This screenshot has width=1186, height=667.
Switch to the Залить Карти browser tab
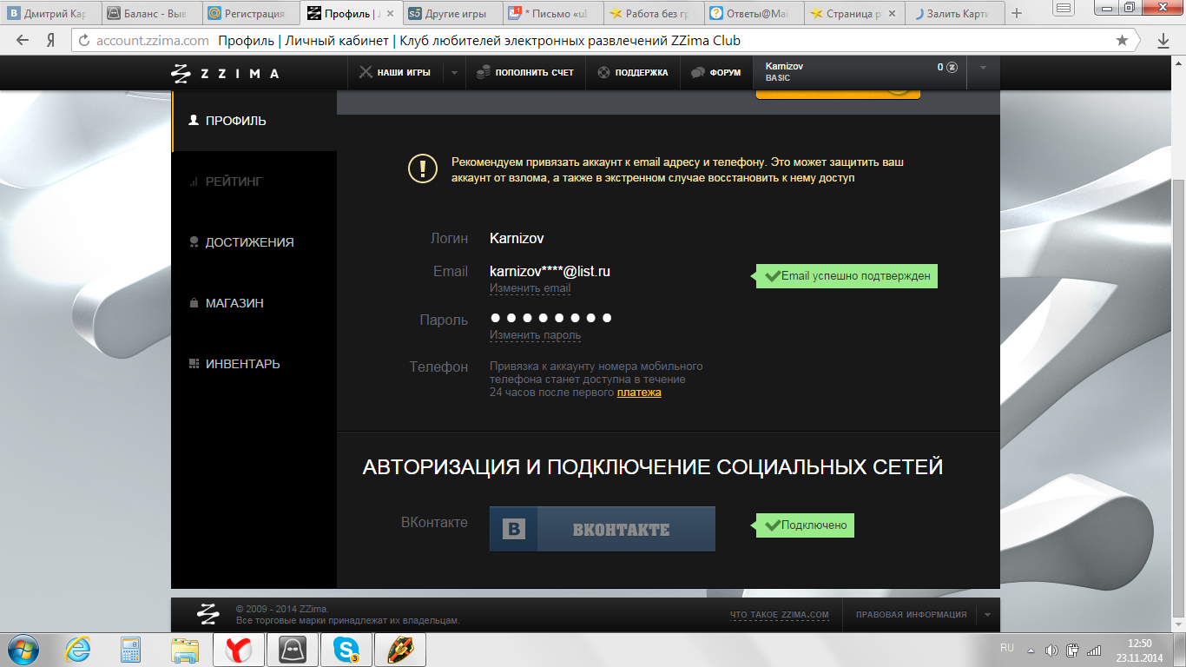pos(955,13)
